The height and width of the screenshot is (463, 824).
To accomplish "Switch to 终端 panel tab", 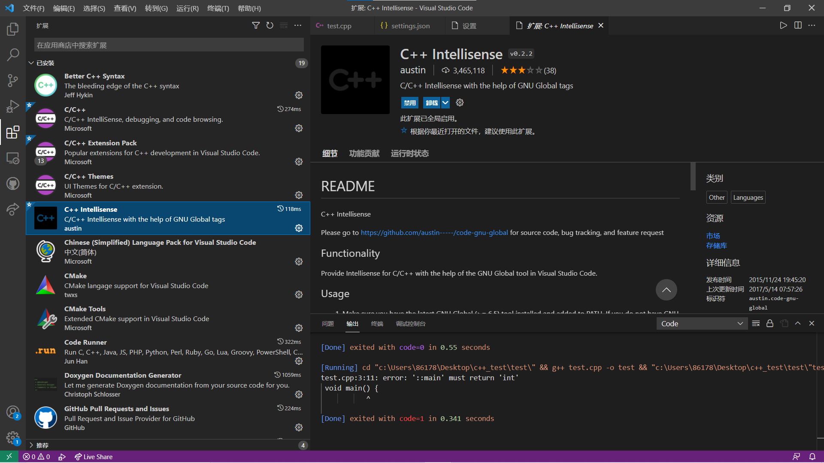I will [x=377, y=324].
